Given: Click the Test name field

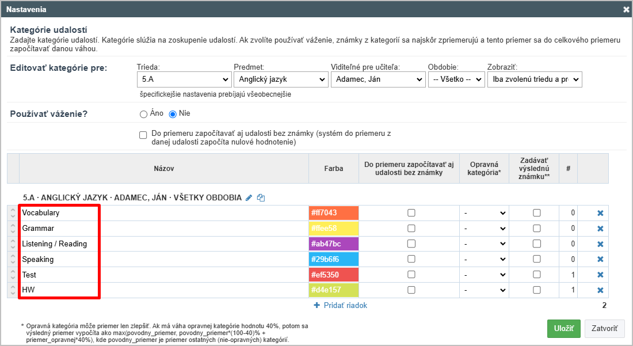Looking at the screenshot, I should click(x=164, y=275).
